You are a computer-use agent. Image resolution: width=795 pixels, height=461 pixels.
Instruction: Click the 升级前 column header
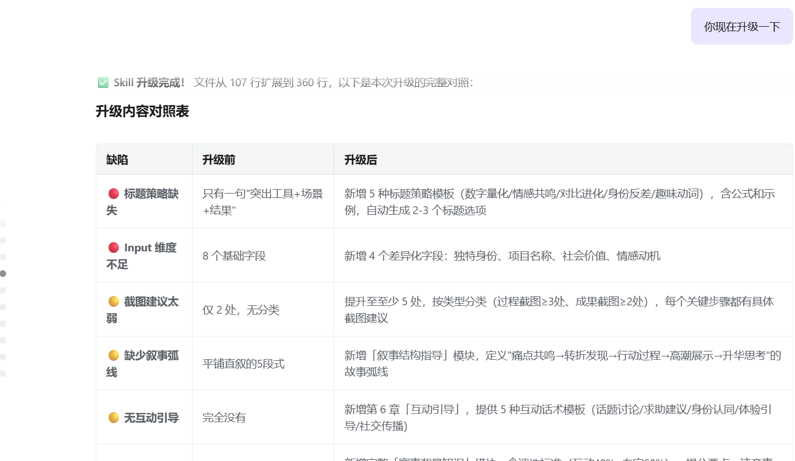pos(219,160)
